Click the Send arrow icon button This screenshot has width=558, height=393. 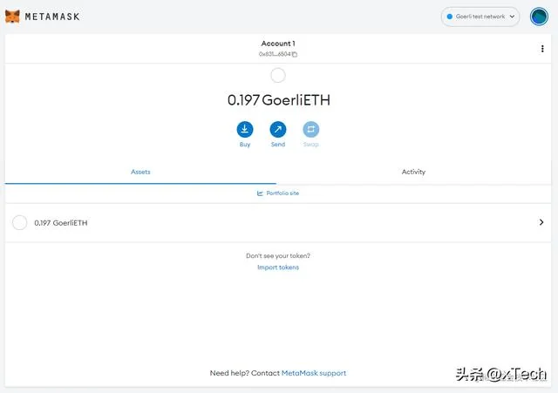click(278, 129)
